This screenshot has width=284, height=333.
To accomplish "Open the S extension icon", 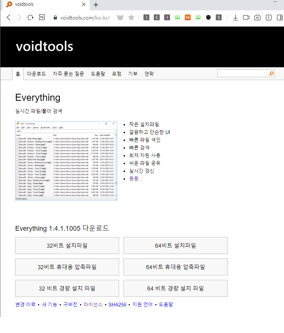I will [219, 17].
